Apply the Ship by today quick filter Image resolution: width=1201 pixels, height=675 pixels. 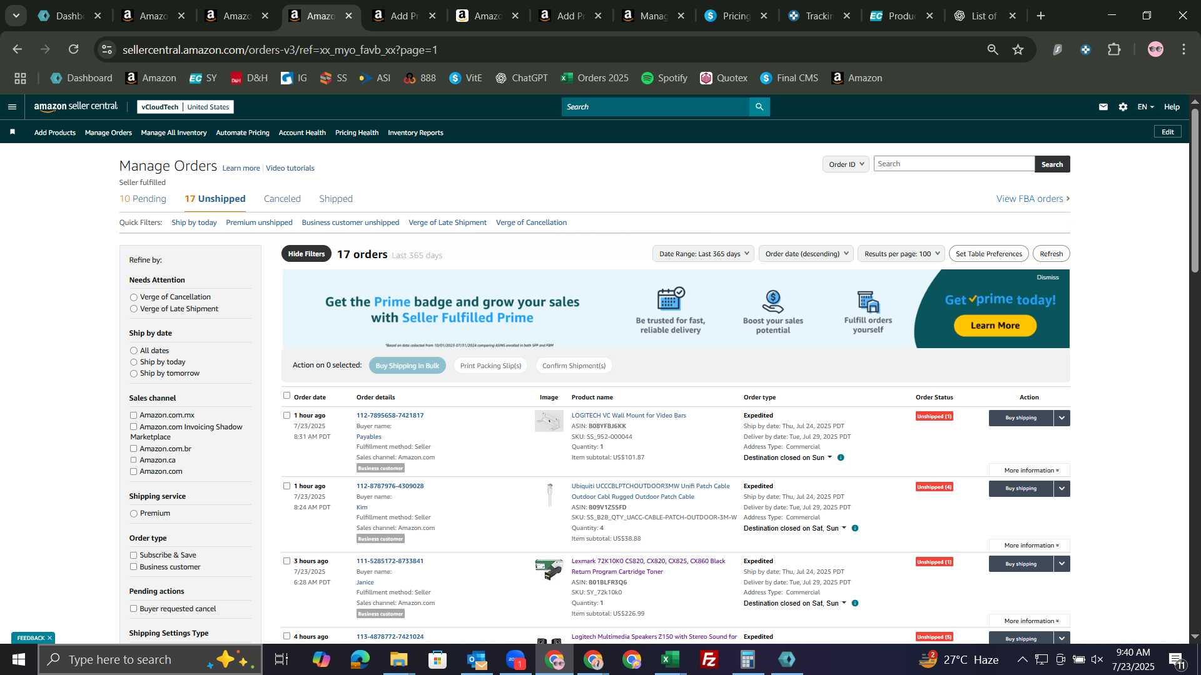[x=194, y=222]
